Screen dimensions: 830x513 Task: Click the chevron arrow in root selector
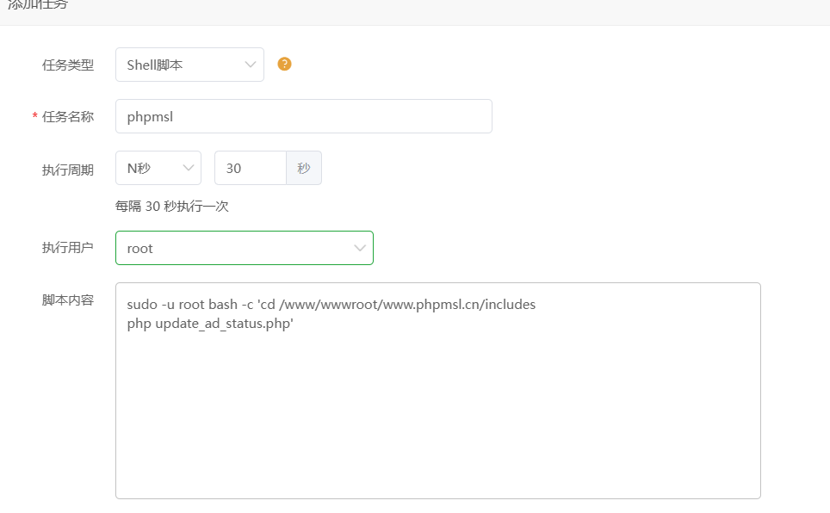click(360, 248)
